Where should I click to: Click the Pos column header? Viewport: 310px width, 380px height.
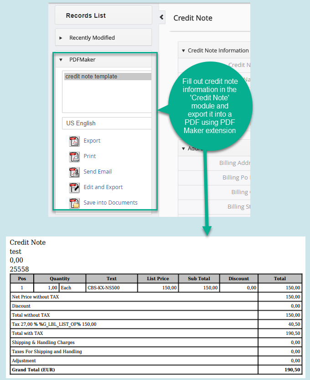(x=22, y=279)
